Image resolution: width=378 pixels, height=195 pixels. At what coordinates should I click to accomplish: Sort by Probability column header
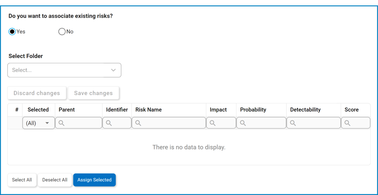253,110
